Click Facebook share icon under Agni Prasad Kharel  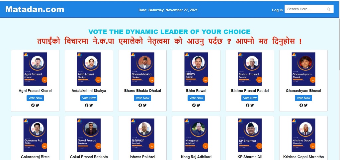coord(33,105)
